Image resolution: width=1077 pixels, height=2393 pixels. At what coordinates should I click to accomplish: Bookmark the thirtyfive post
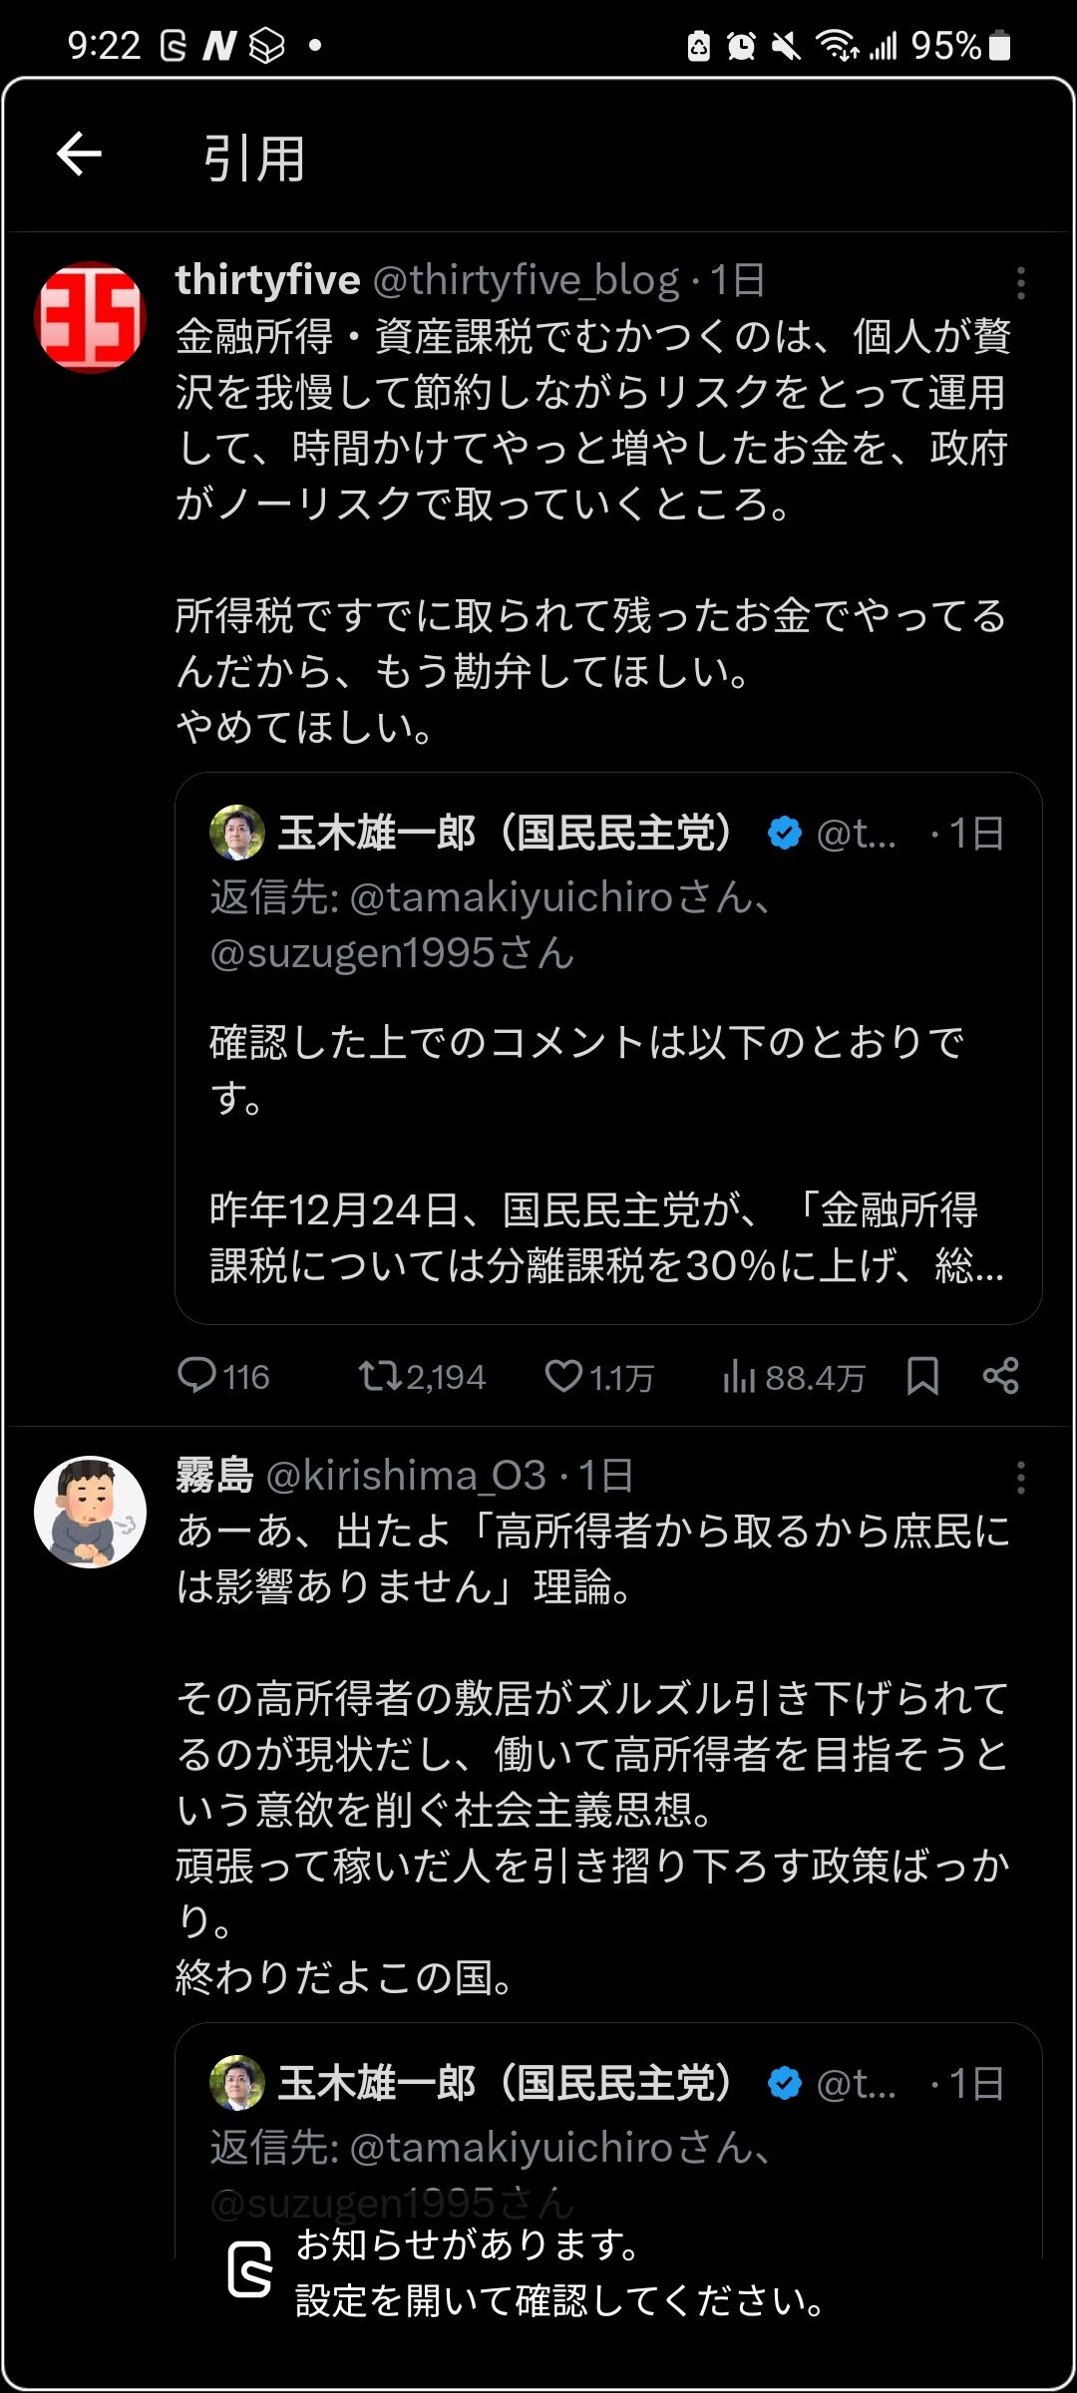922,1376
